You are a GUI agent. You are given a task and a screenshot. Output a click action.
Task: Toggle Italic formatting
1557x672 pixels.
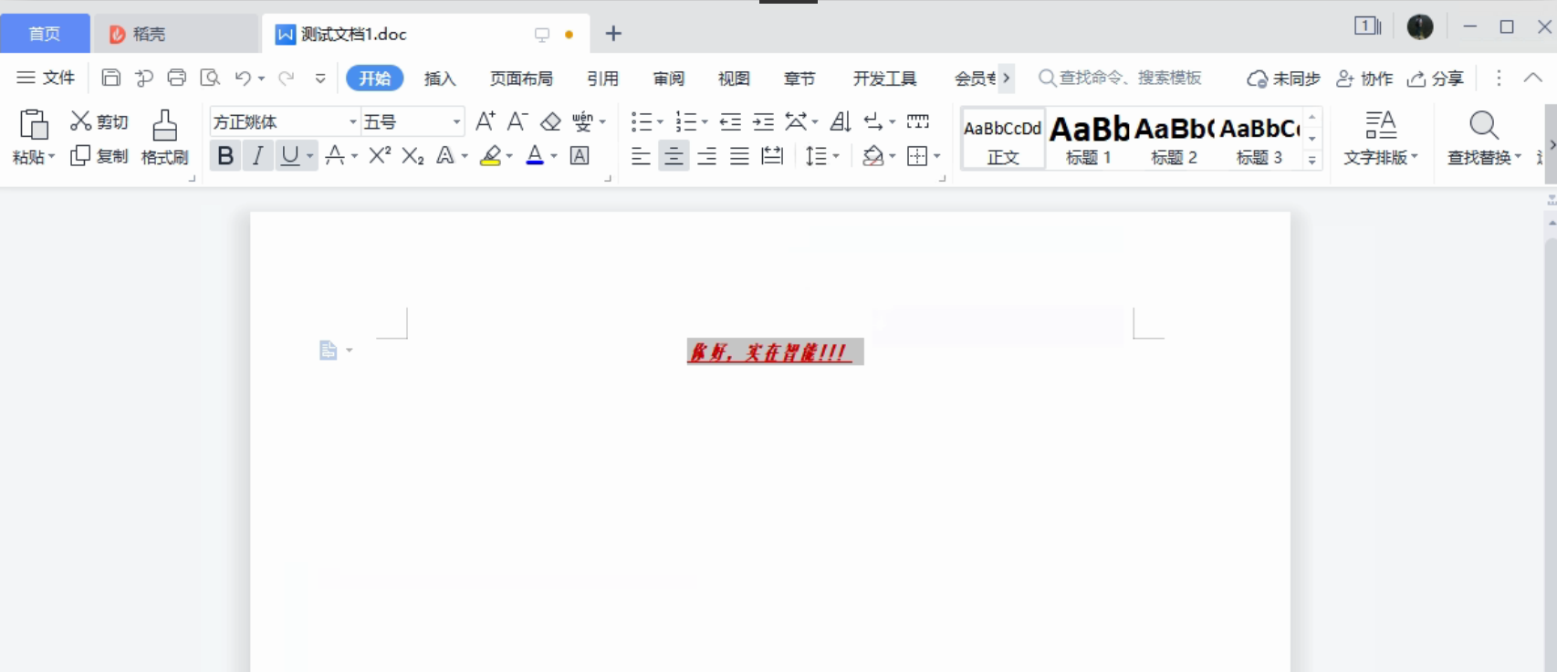(258, 156)
